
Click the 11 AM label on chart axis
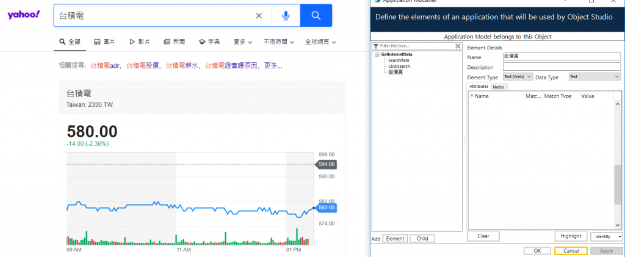[183, 250]
